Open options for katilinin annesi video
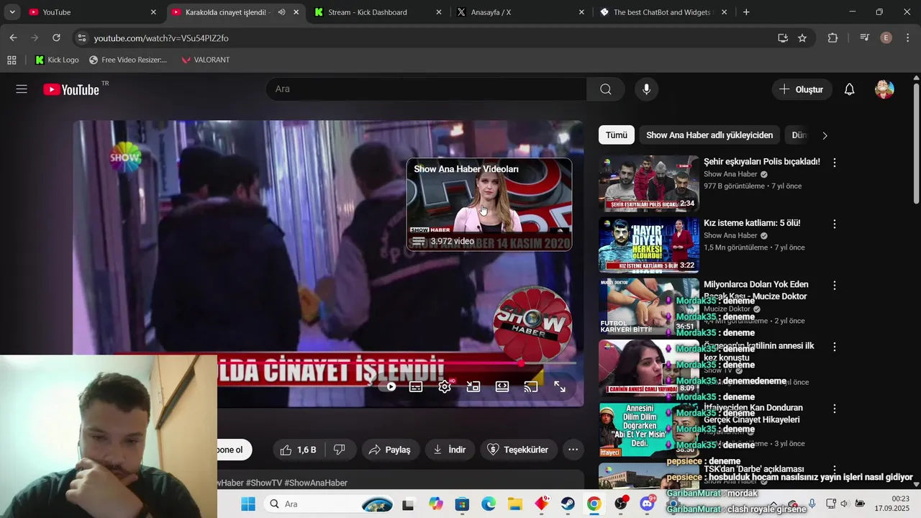 pos(835,347)
